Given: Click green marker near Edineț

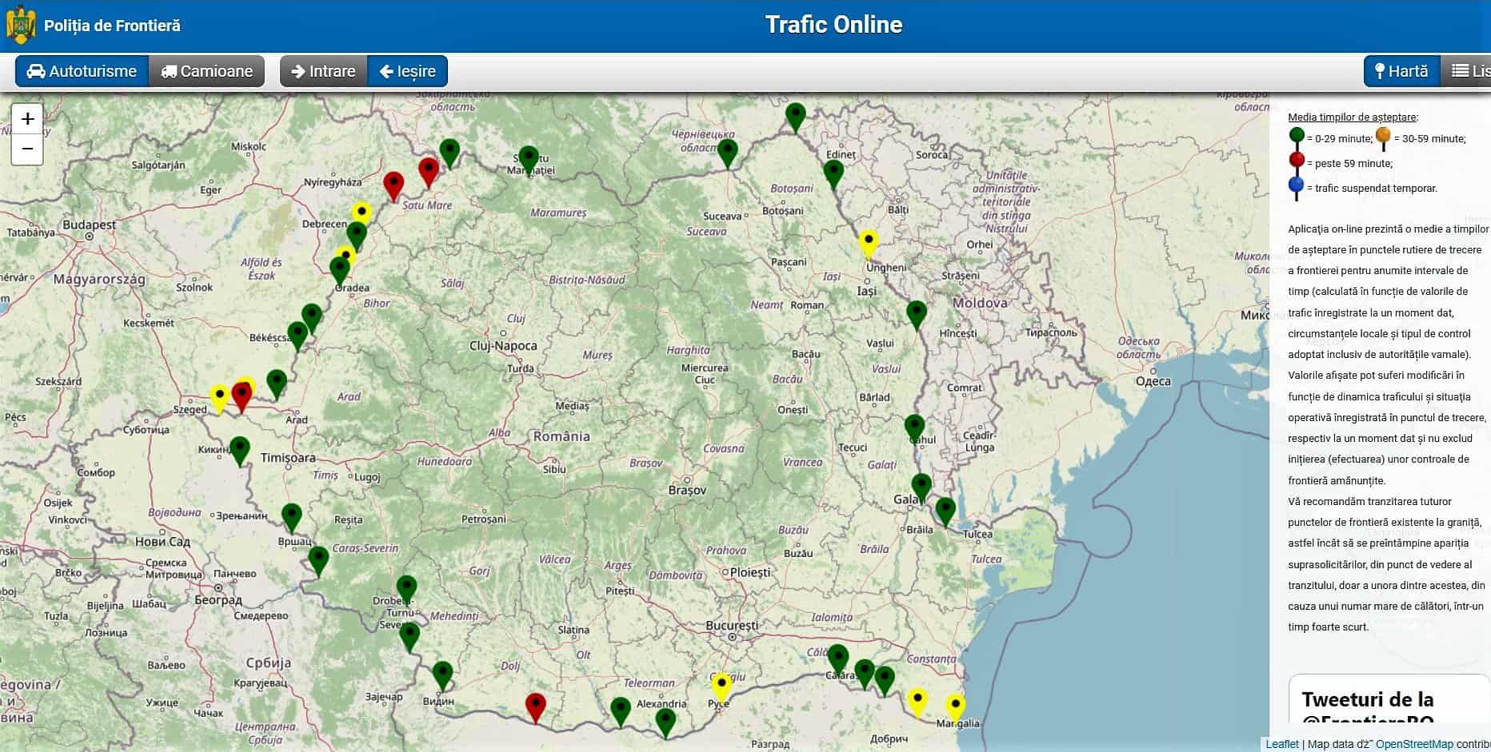Looking at the screenshot, I should 833,175.
